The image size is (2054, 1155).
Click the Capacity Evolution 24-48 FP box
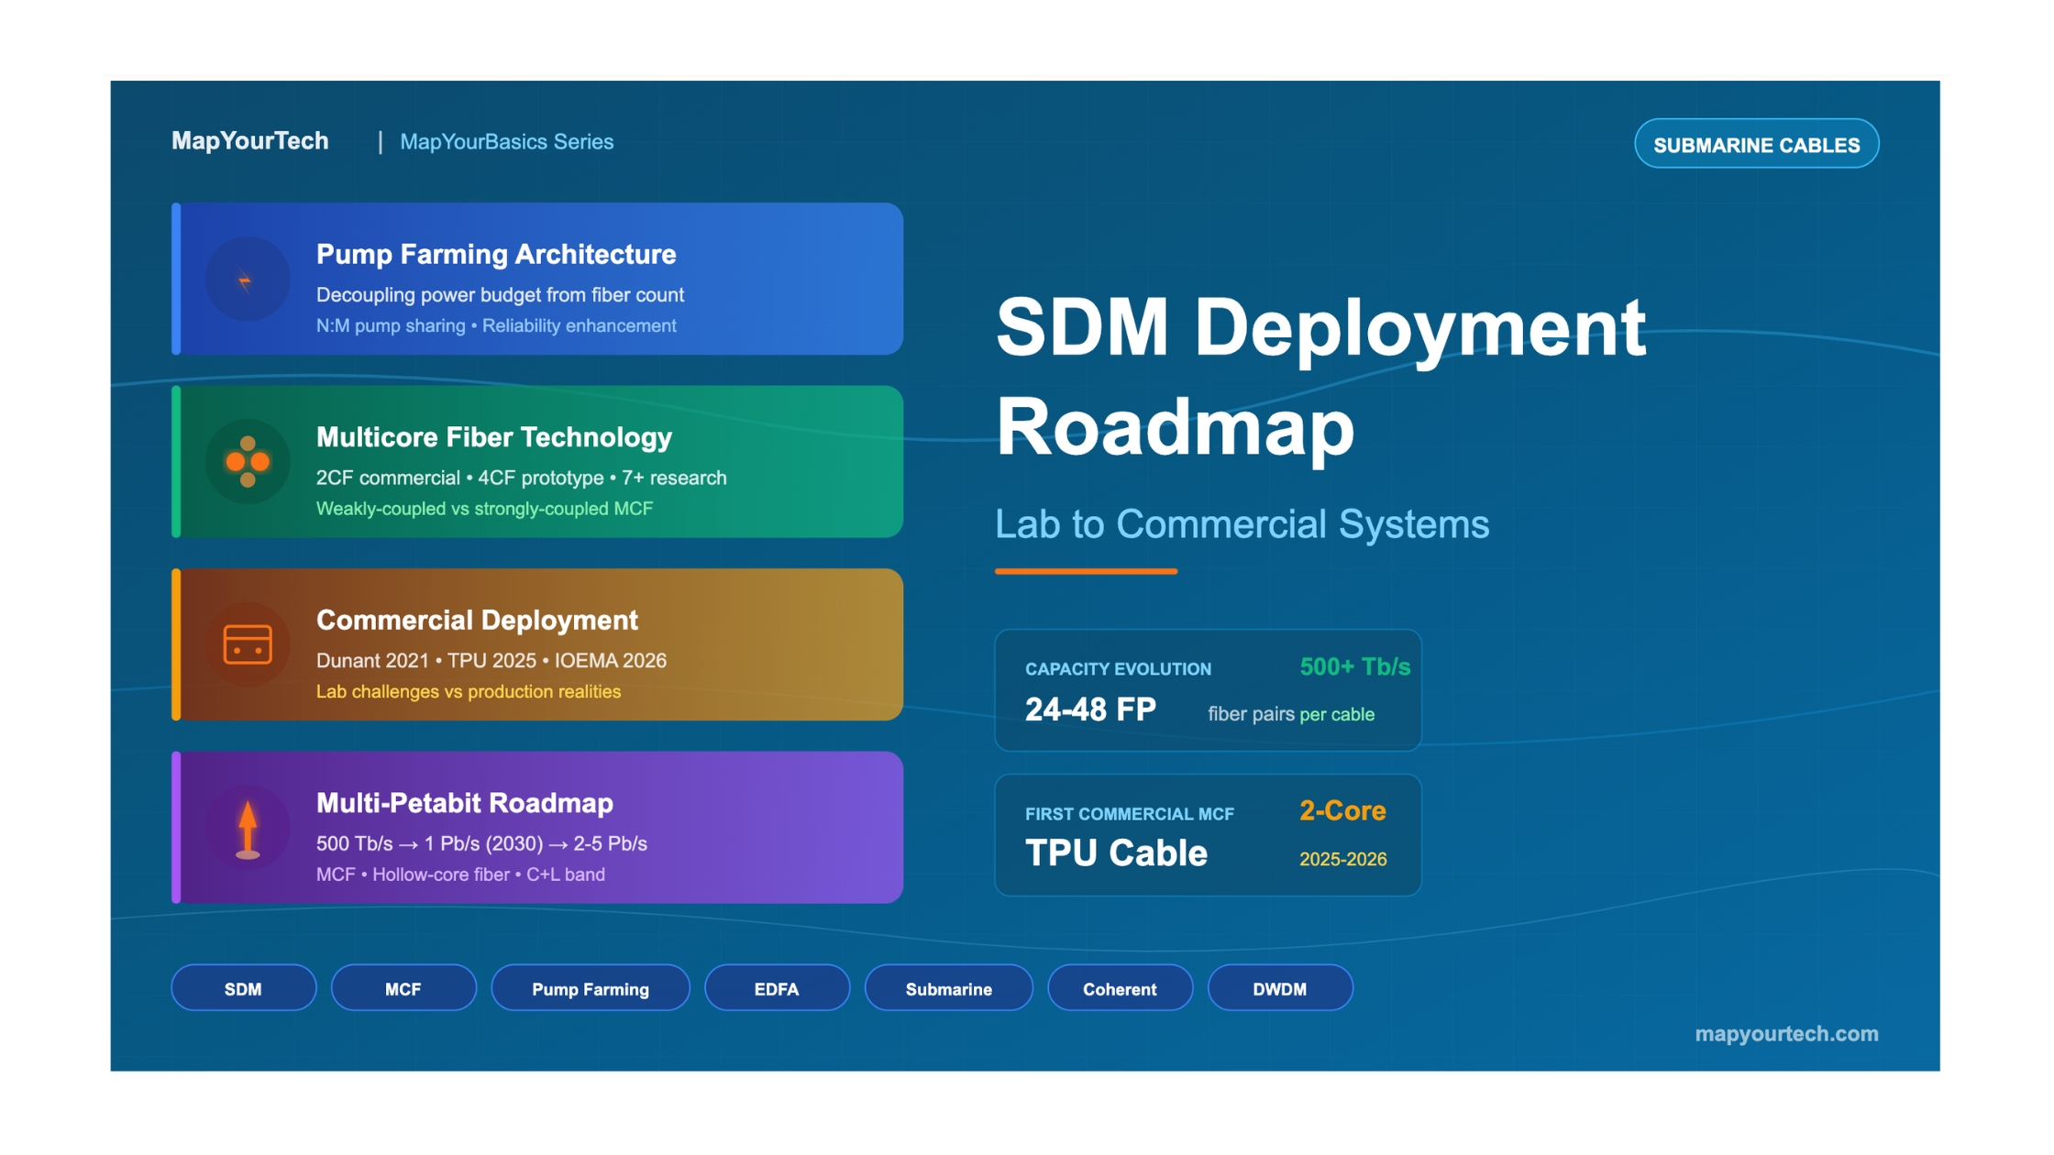coord(1207,690)
